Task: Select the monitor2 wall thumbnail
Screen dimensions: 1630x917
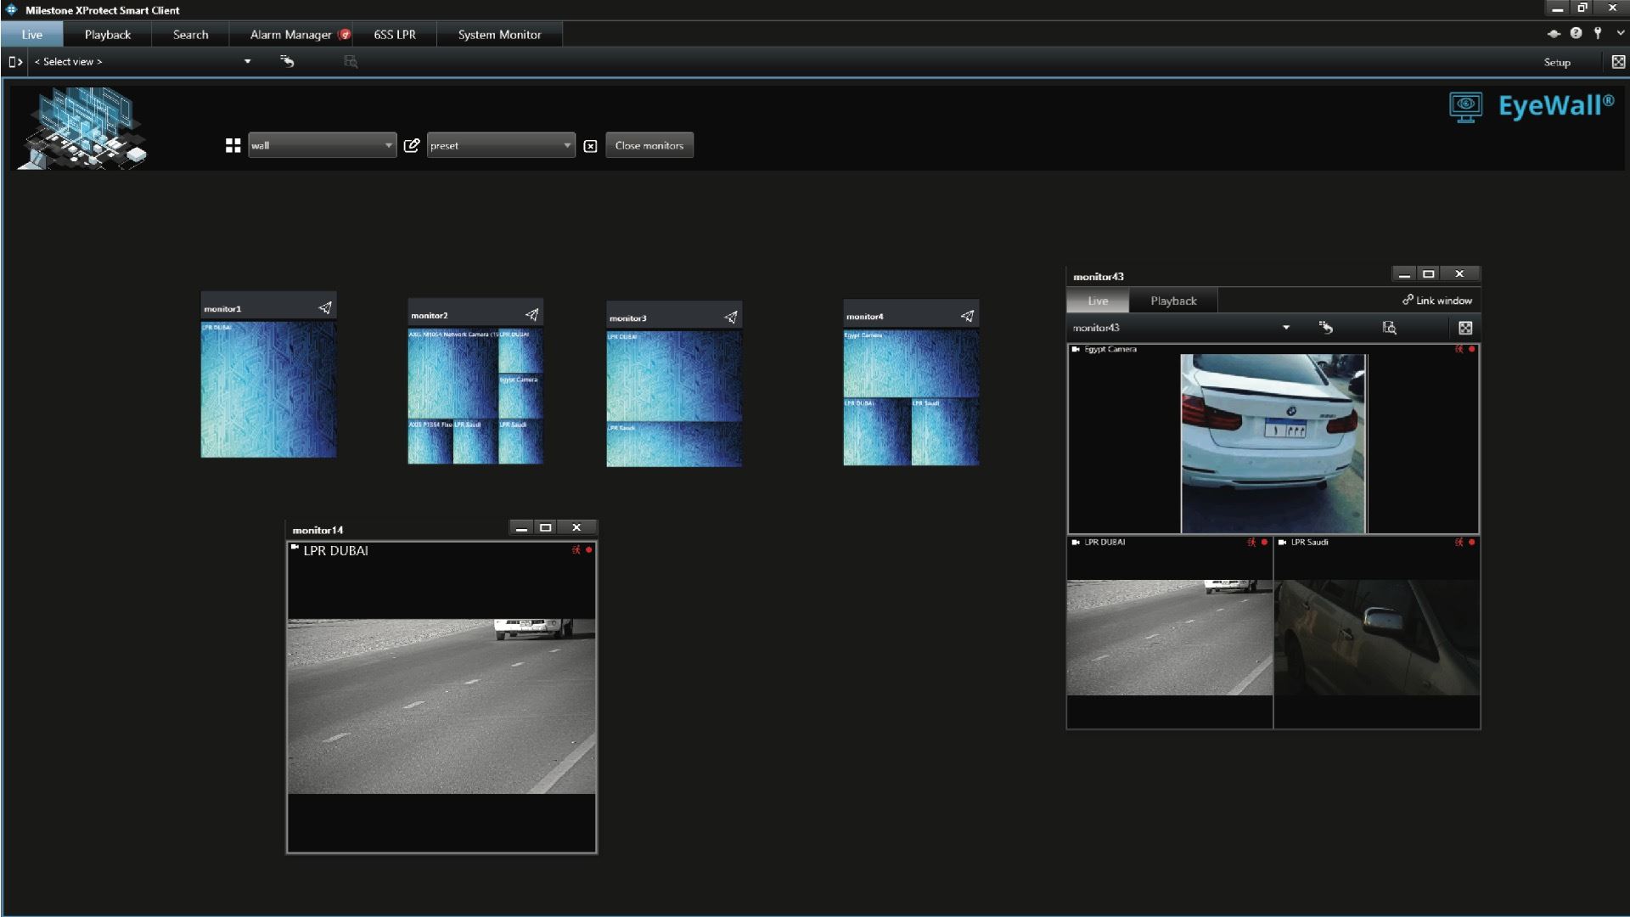Action: [475, 397]
